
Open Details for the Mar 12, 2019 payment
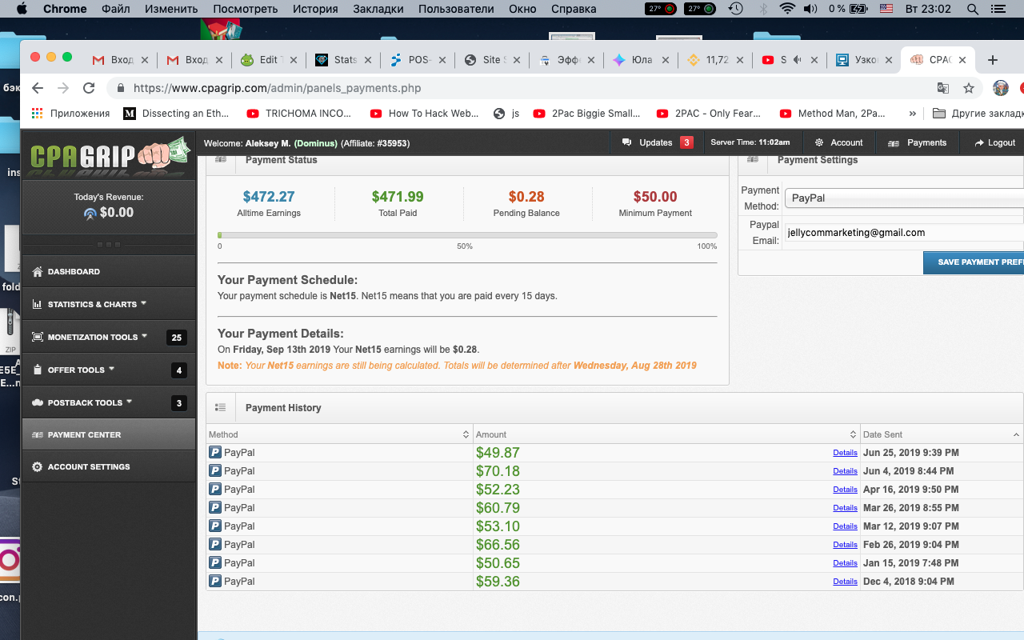[845, 526]
